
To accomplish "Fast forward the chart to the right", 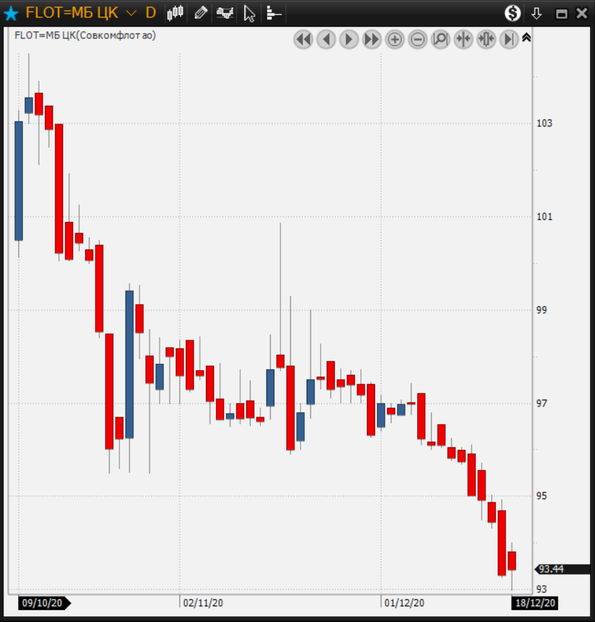I will [372, 40].
